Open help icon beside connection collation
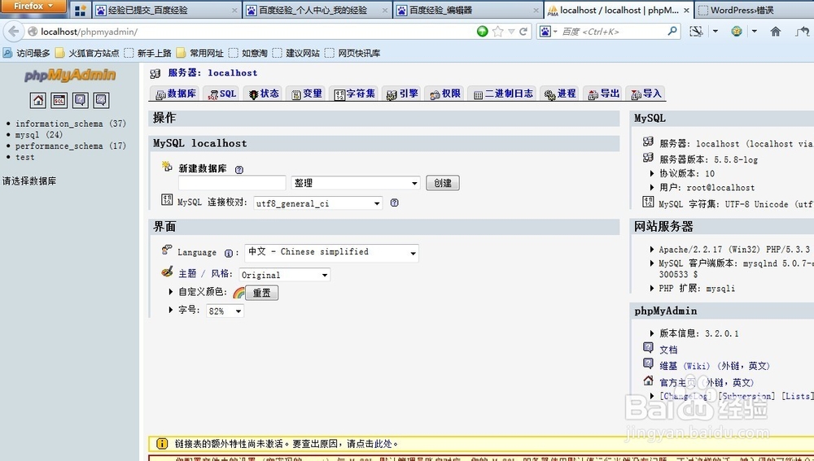 395,202
